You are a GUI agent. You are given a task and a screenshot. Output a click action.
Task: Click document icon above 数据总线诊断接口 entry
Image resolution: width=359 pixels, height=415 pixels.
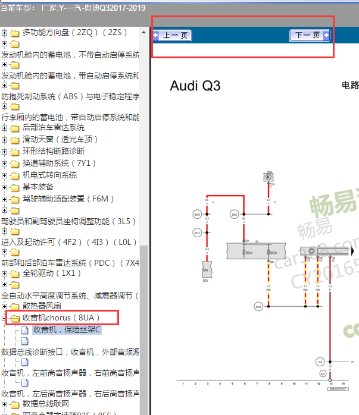coord(24,341)
